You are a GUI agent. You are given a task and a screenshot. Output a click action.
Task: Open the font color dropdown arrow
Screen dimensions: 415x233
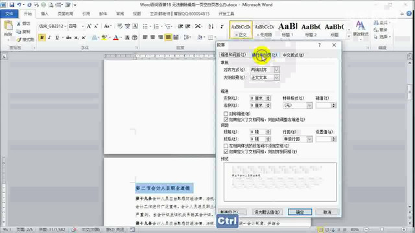[x=121, y=38]
